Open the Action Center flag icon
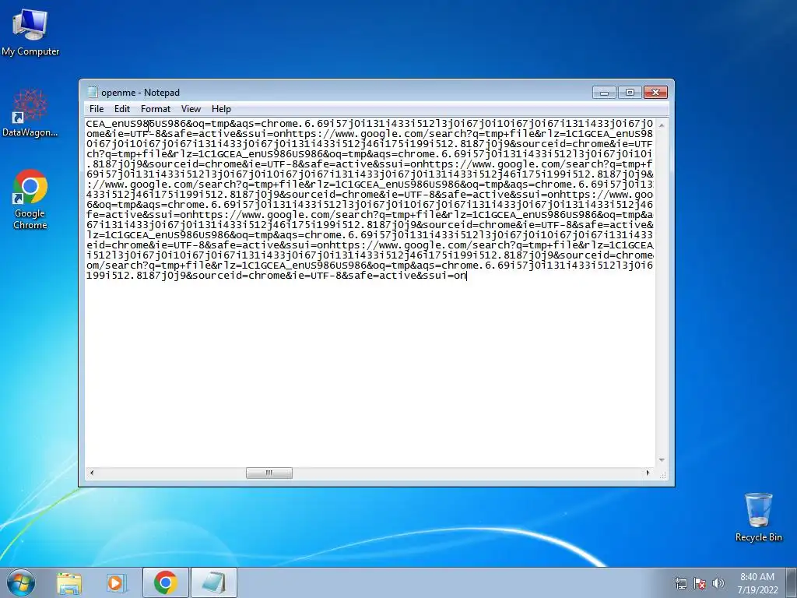797x598 pixels. [x=700, y=583]
